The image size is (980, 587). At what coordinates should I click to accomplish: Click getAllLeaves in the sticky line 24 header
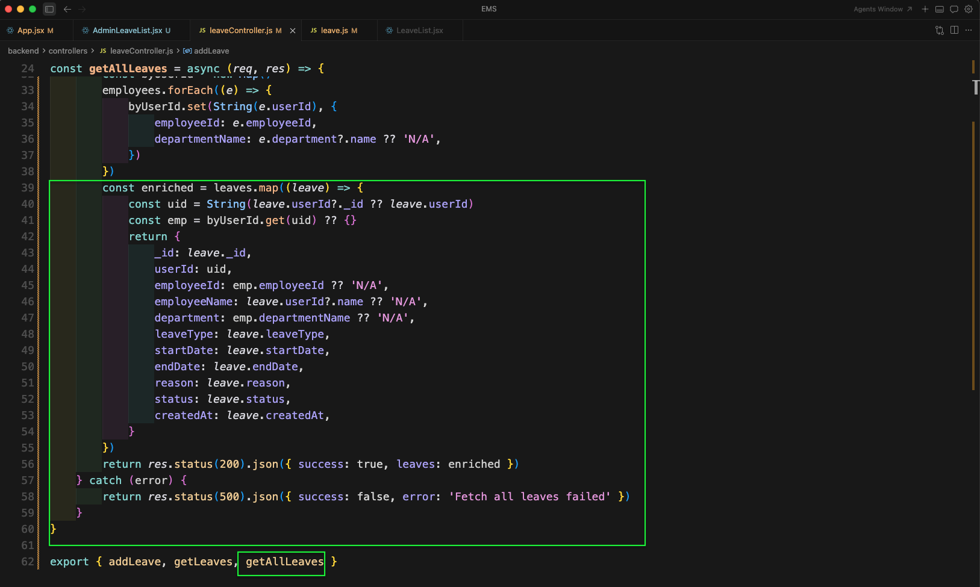[x=128, y=69]
